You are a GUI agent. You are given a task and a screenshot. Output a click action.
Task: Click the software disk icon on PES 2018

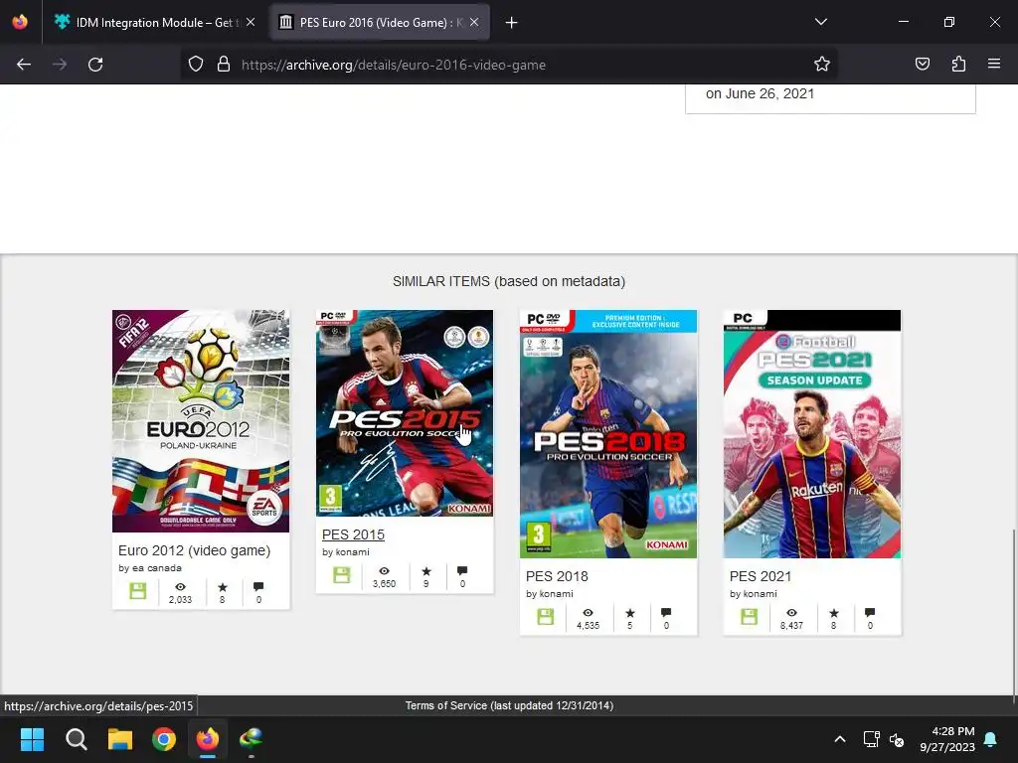546,616
